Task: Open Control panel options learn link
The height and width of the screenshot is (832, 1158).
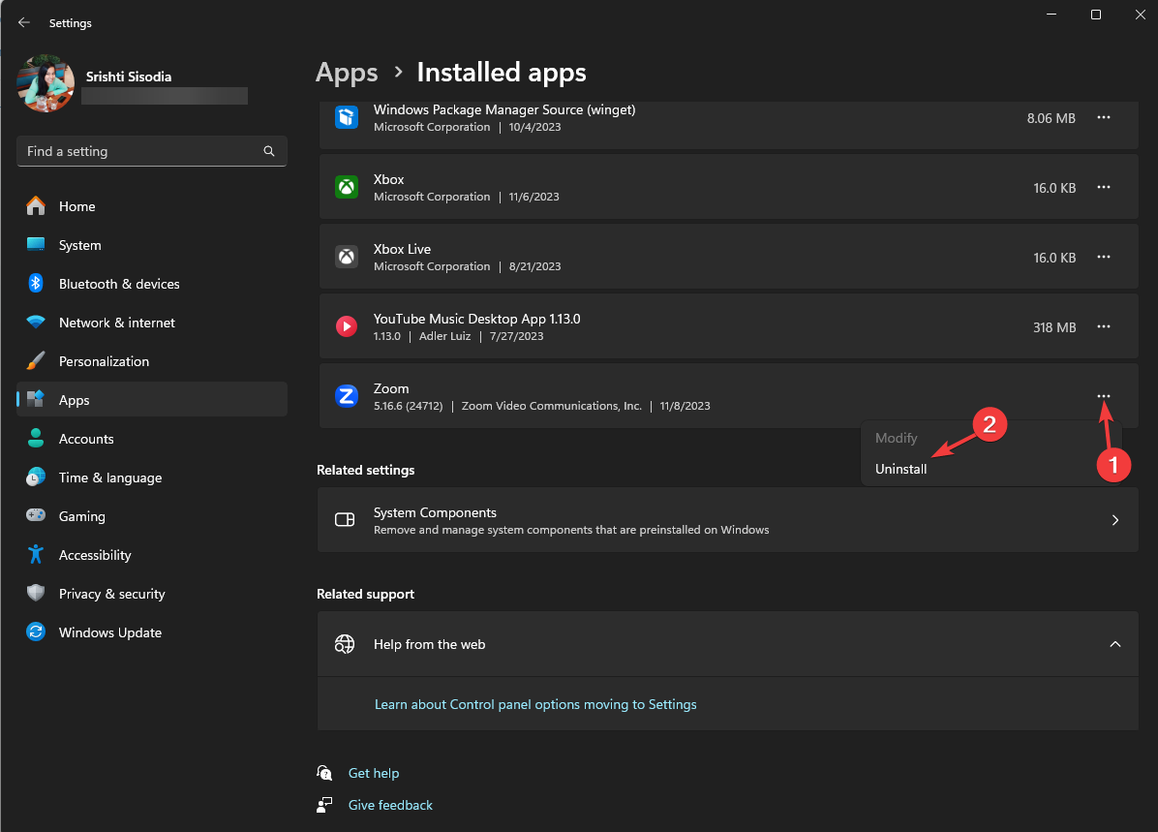Action: (x=535, y=704)
